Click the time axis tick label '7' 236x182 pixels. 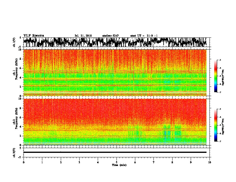click(154, 162)
